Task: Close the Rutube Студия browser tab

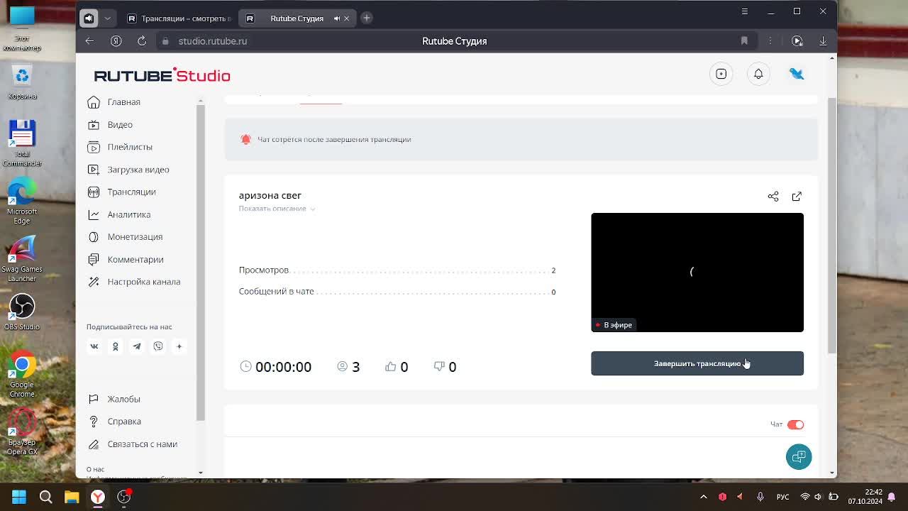Action: 347,18
